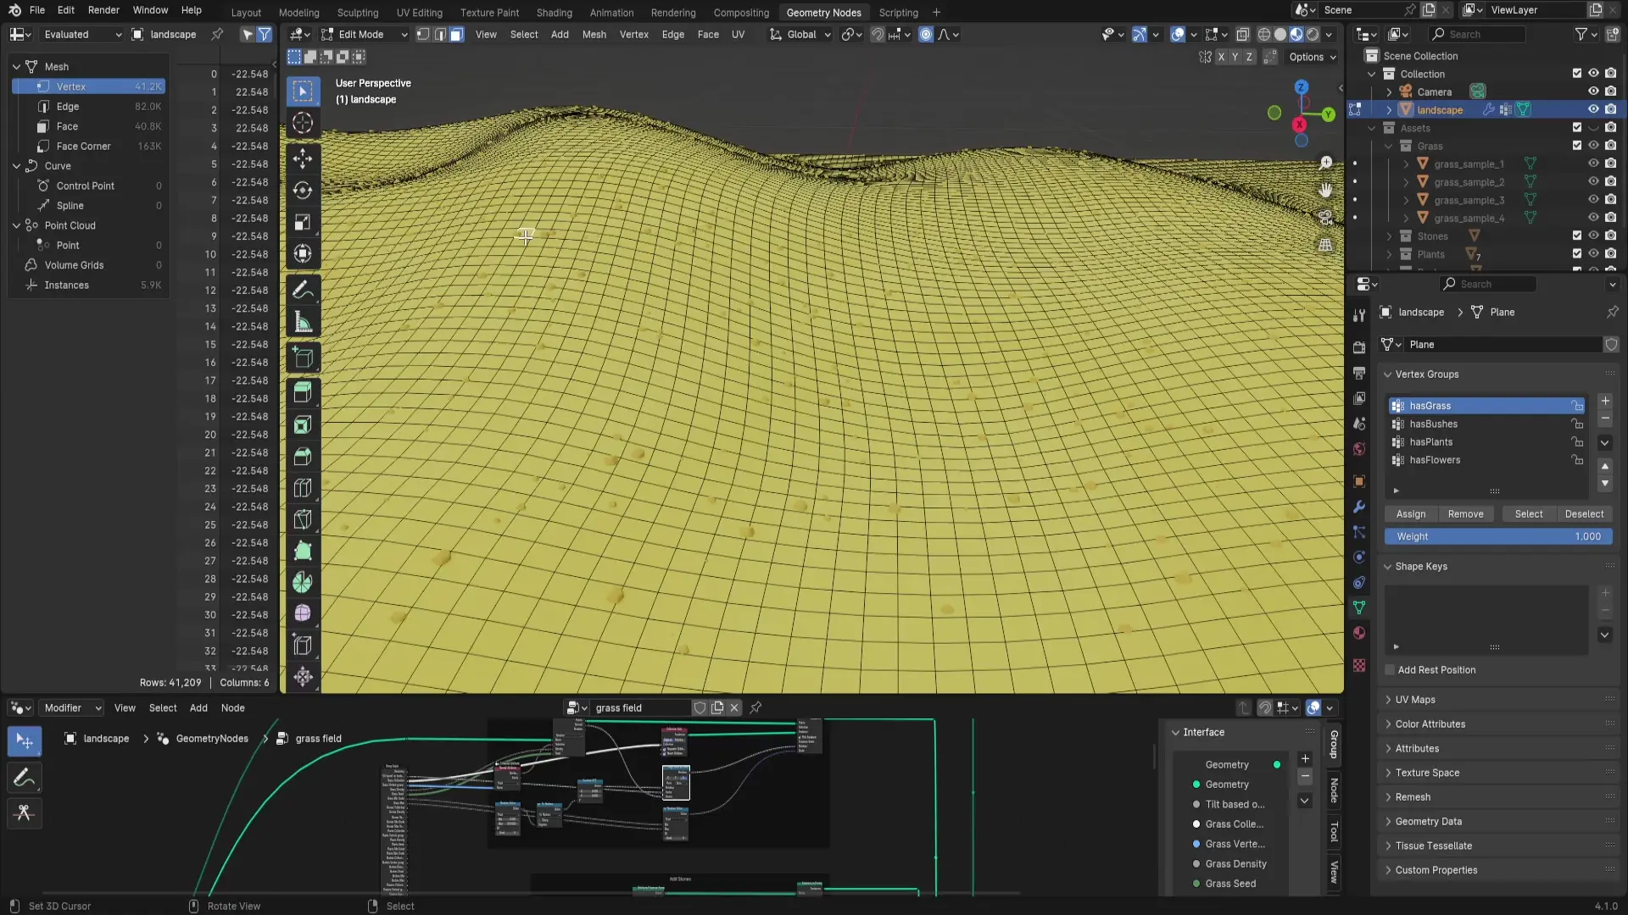This screenshot has height=915, width=1628.
Task: Adjust the Weight slider to change value
Action: pyautogui.click(x=1497, y=536)
